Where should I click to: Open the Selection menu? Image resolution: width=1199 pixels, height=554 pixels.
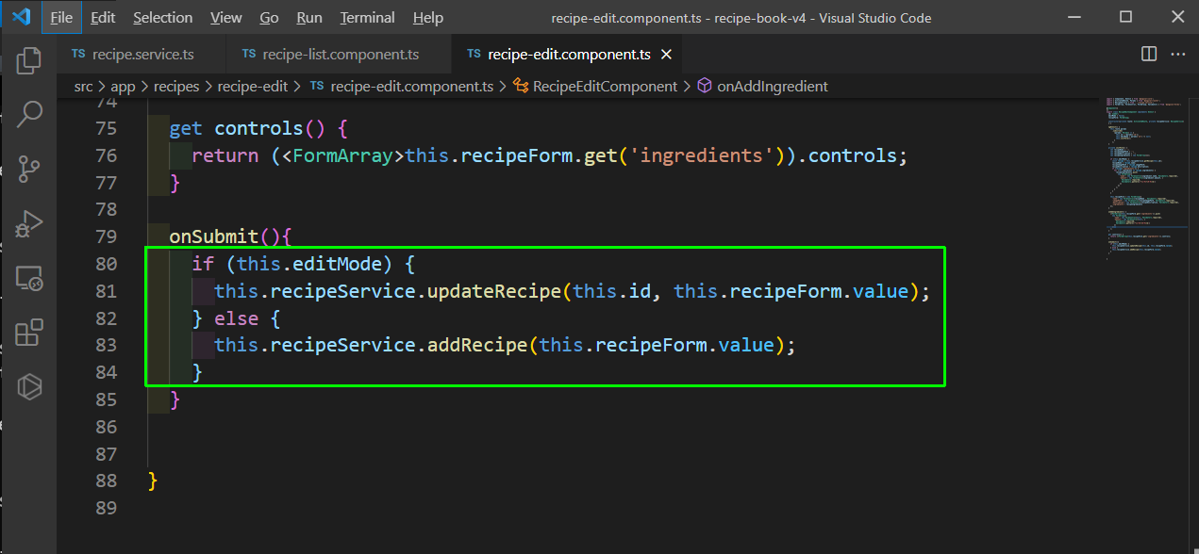click(162, 17)
